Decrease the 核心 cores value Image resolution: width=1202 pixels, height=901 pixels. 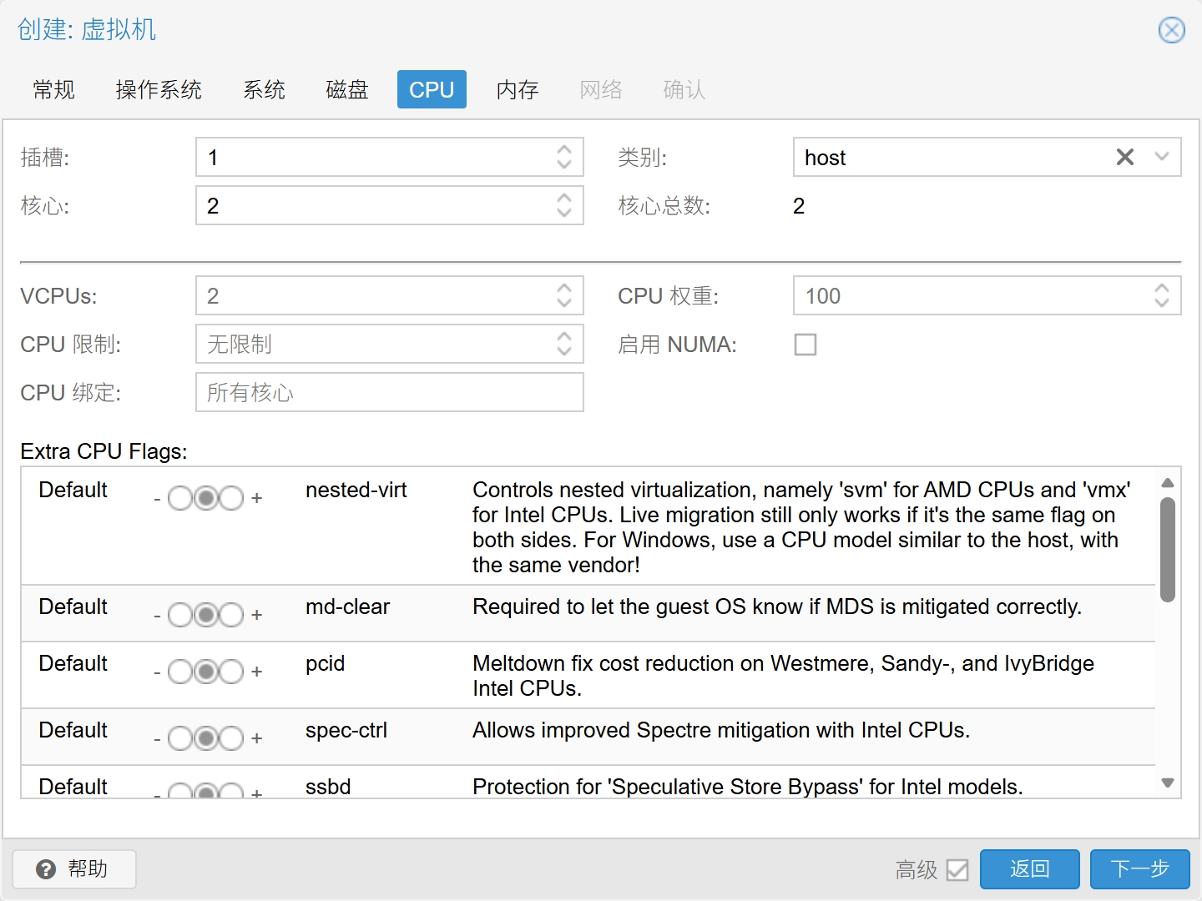(x=564, y=214)
